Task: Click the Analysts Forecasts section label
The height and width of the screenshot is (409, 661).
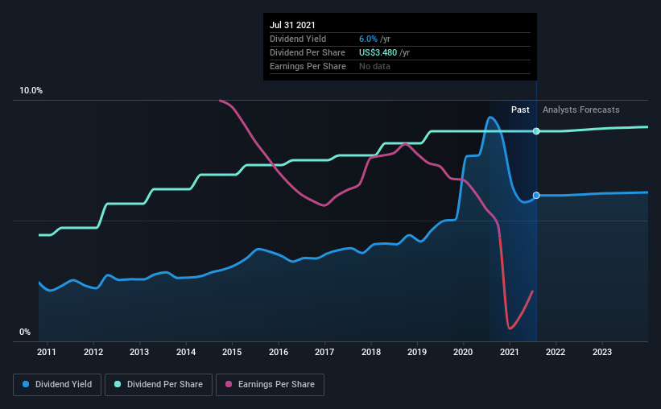Action: 581,109
